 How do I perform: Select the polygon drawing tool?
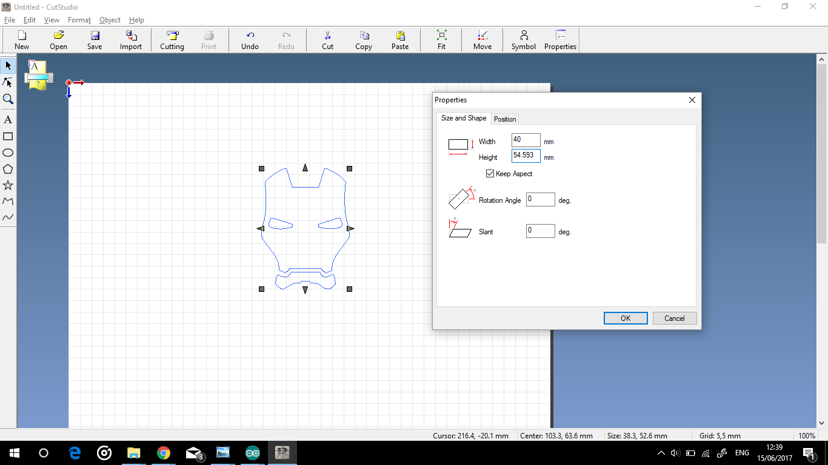[x=8, y=169]
